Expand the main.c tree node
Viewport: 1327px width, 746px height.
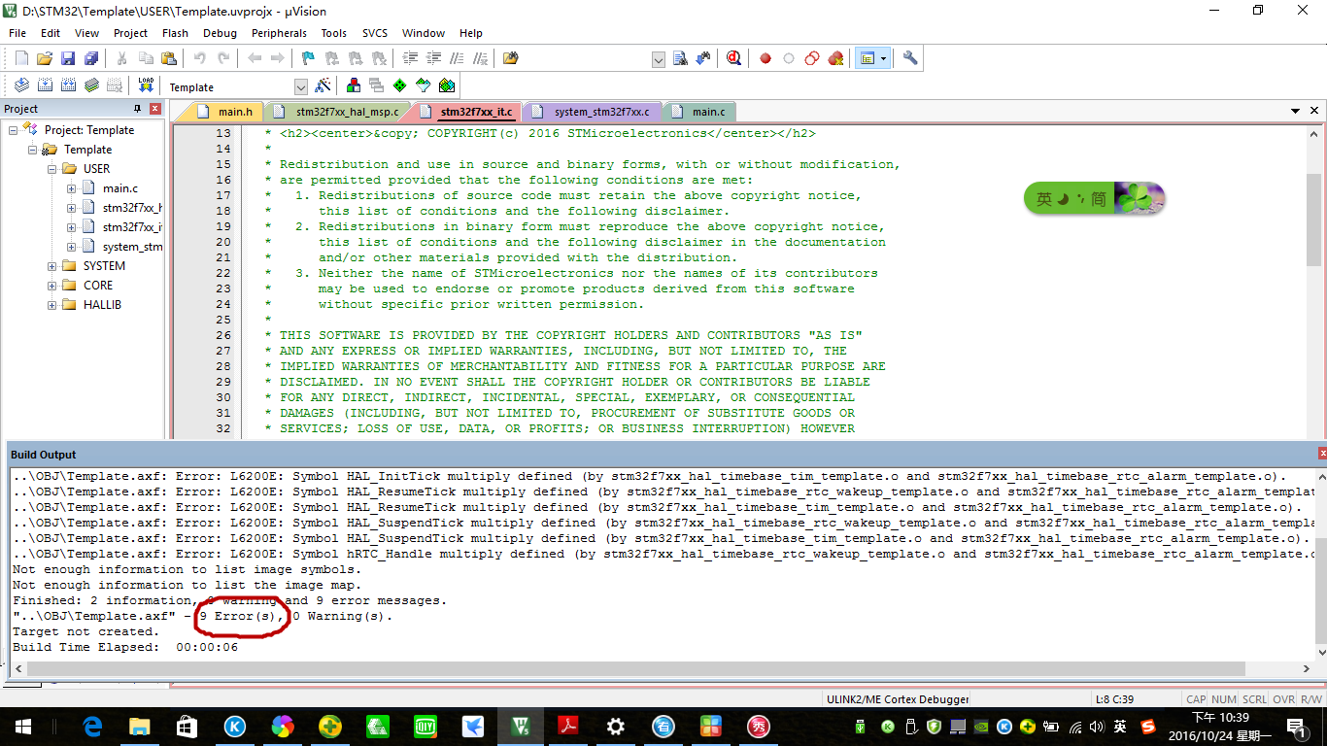tap(72, 187)
